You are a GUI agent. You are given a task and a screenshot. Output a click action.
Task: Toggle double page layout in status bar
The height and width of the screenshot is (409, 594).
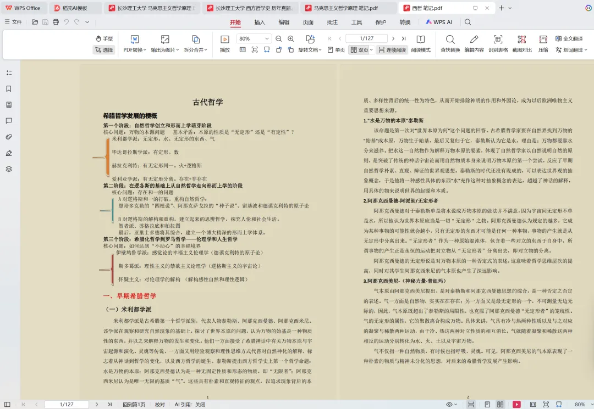tap(500, 405)
